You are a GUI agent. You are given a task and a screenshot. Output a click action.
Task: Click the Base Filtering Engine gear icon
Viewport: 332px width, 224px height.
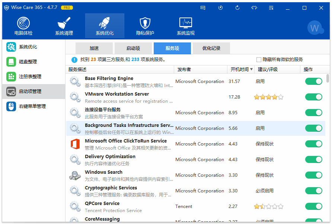tap(75, 81)
